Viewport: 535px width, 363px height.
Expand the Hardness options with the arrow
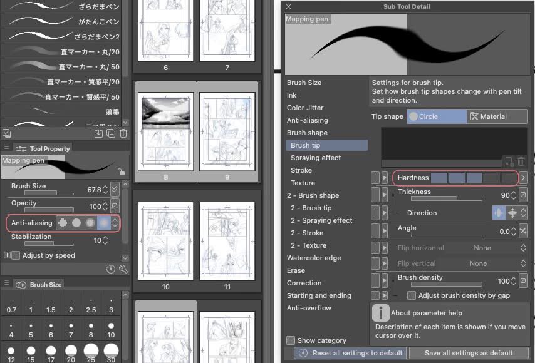pyautogui.click(x=522, y=178)
